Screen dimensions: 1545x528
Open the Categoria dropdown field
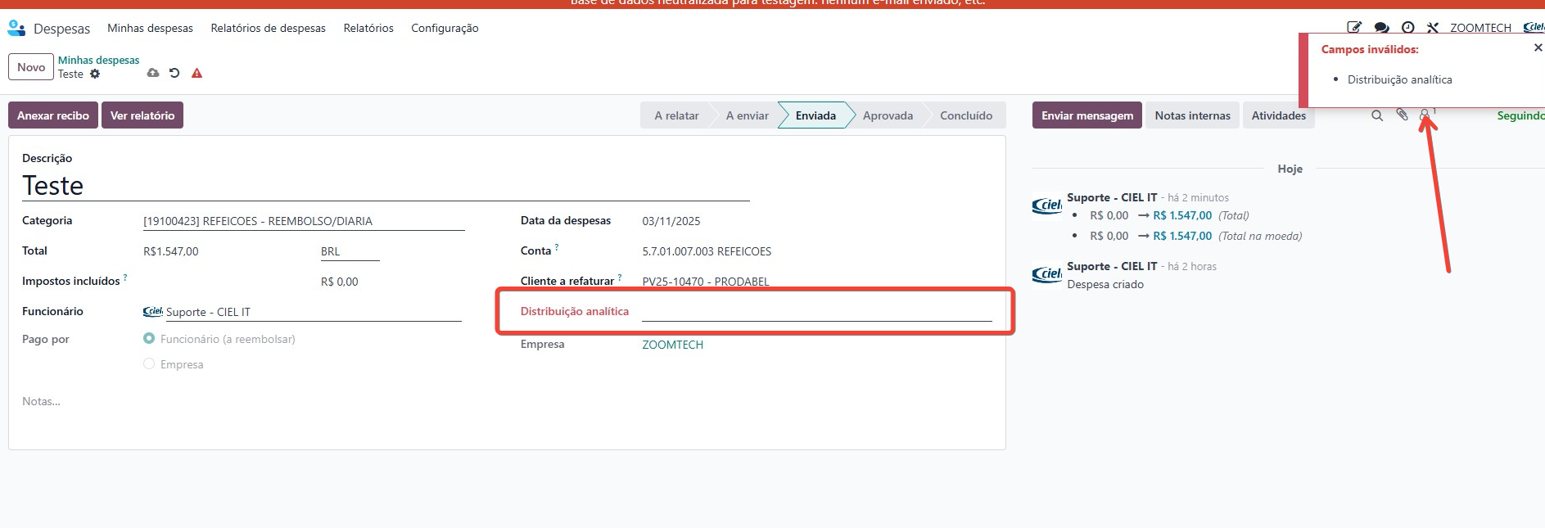(303, 221)
